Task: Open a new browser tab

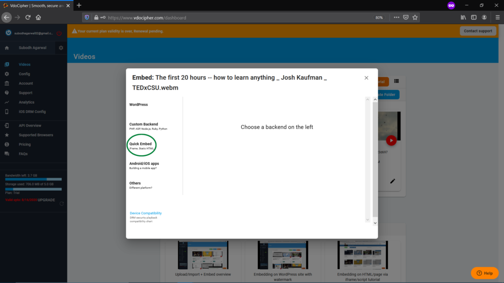Action: pyautogui.click(x=79, y=5)
